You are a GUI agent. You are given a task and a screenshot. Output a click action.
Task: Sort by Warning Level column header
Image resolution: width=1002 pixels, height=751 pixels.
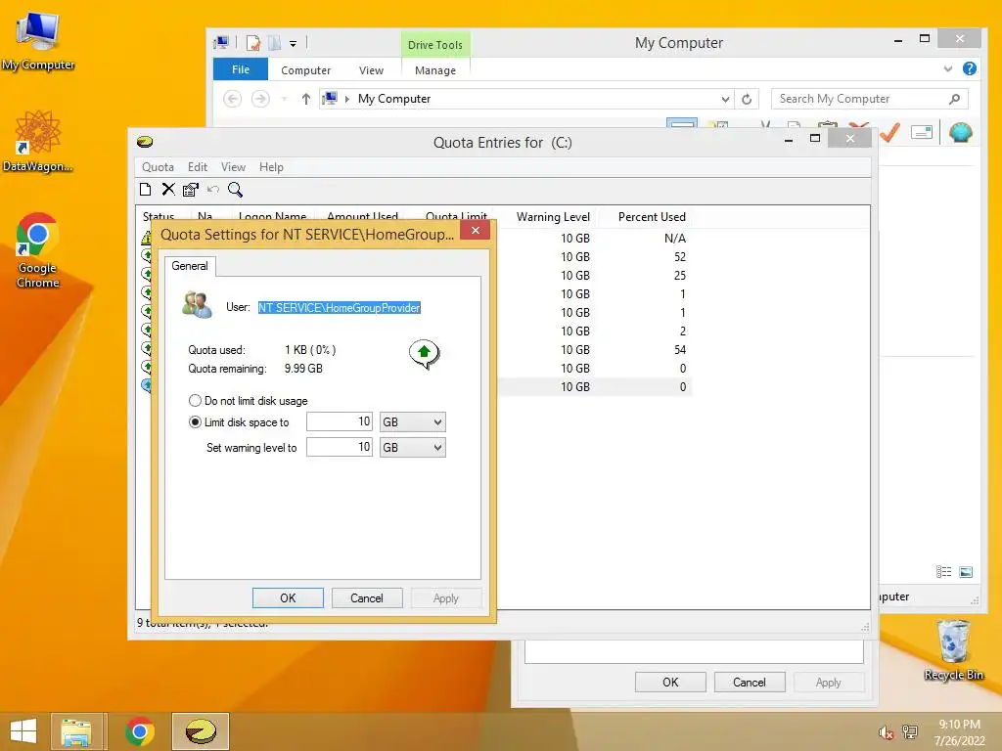tap(553, 217)
